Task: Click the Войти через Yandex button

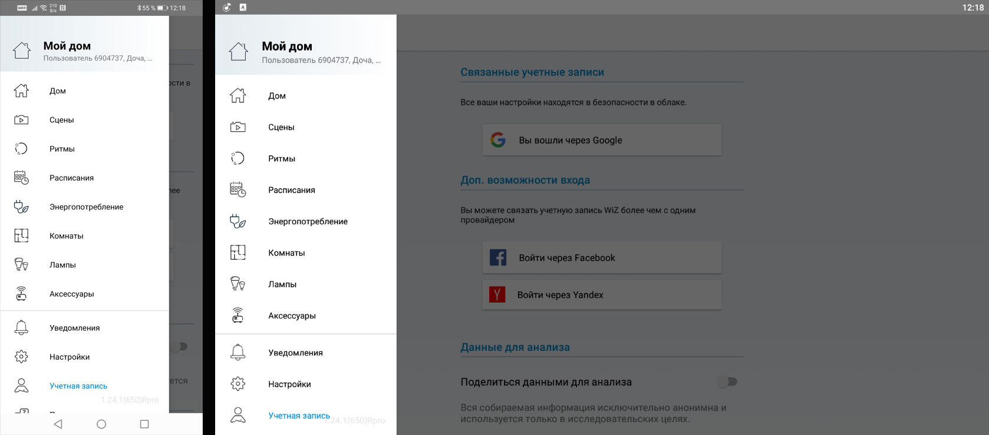Action: 602,295
